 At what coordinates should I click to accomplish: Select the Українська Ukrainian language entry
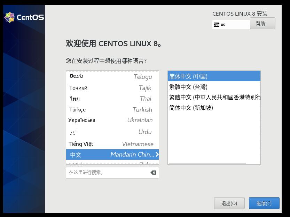click(112, 121)
